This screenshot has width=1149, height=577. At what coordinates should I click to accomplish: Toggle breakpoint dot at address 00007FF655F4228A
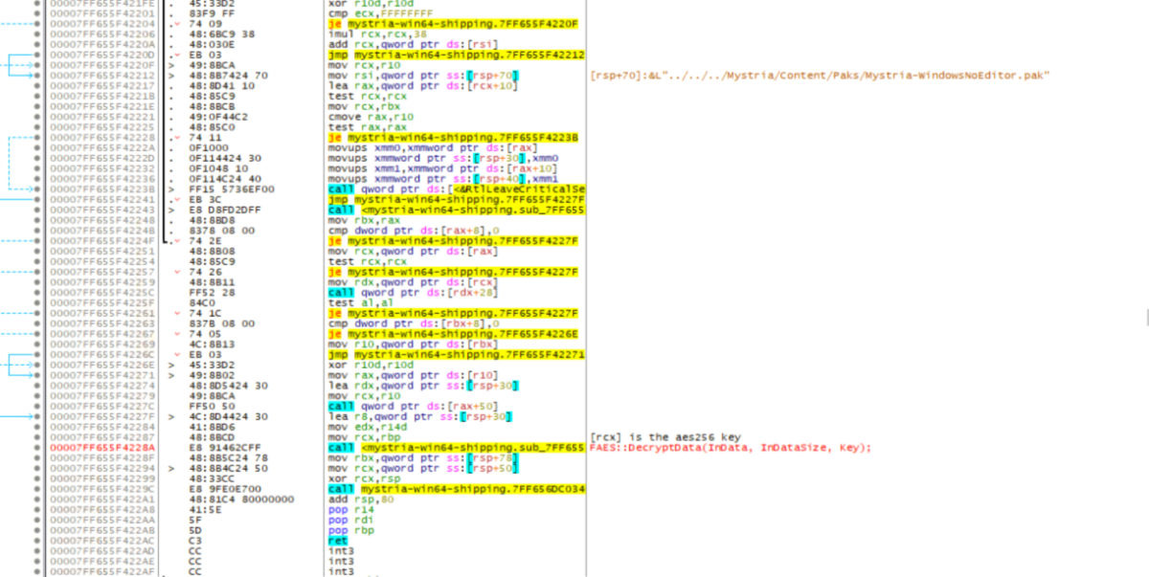coord(37,447)
